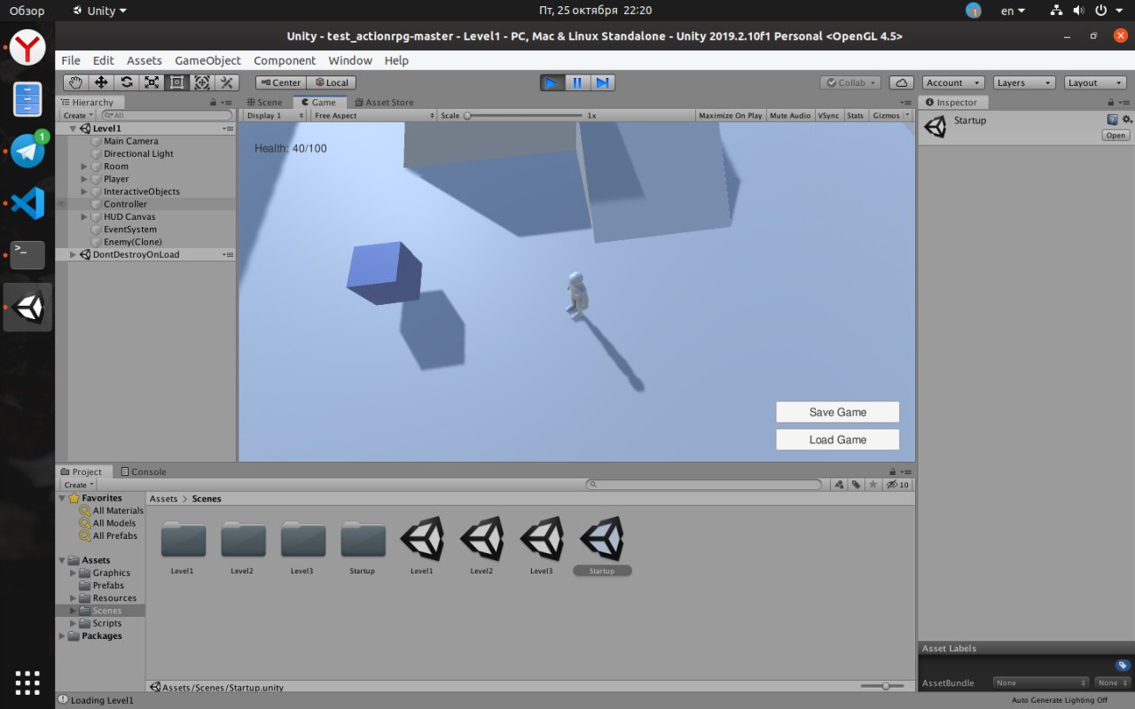Open the Layout dropdown
1135x709 pixels.
point(1095,82)
